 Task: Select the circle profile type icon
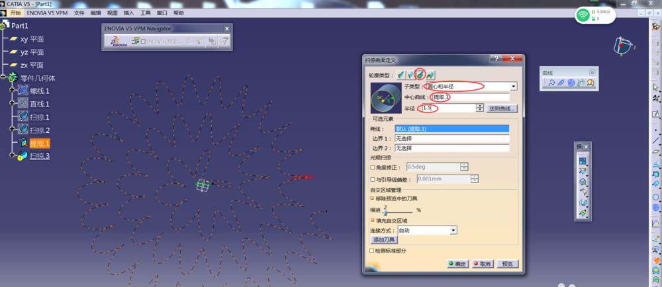[420, 75]
